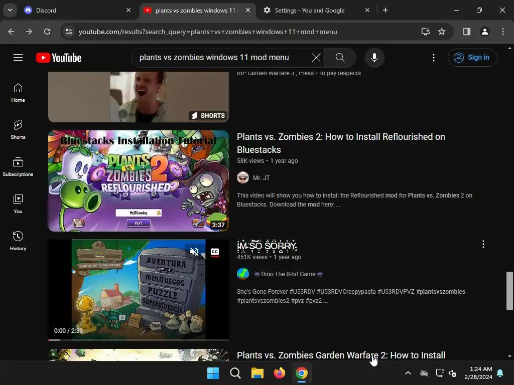Open 'How to Install Reflourished on Bluestacks' title

[x=341, y=143]
